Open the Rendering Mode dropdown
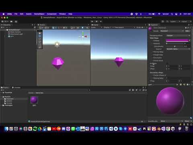193x145 pixels. coord(178,35)
